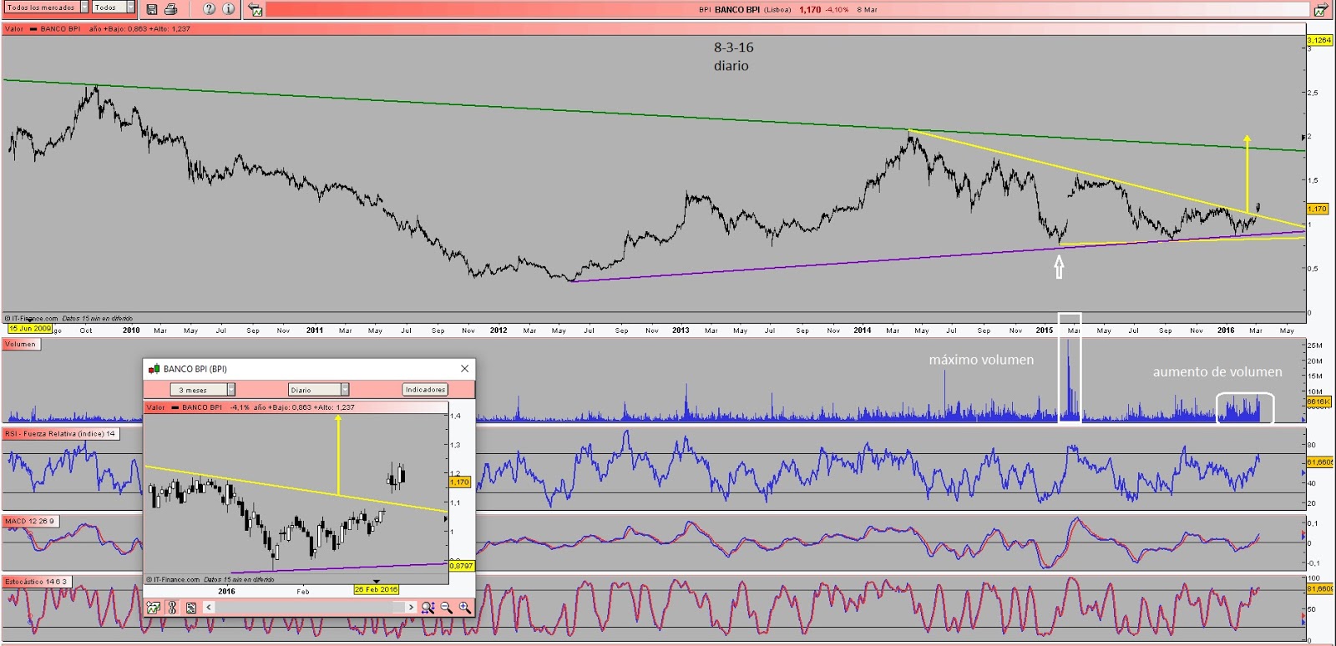The width and height of the screenshot is (1336, 646).
Task: Click the '2012' year label on main time axis
Action: coord(498,331)
